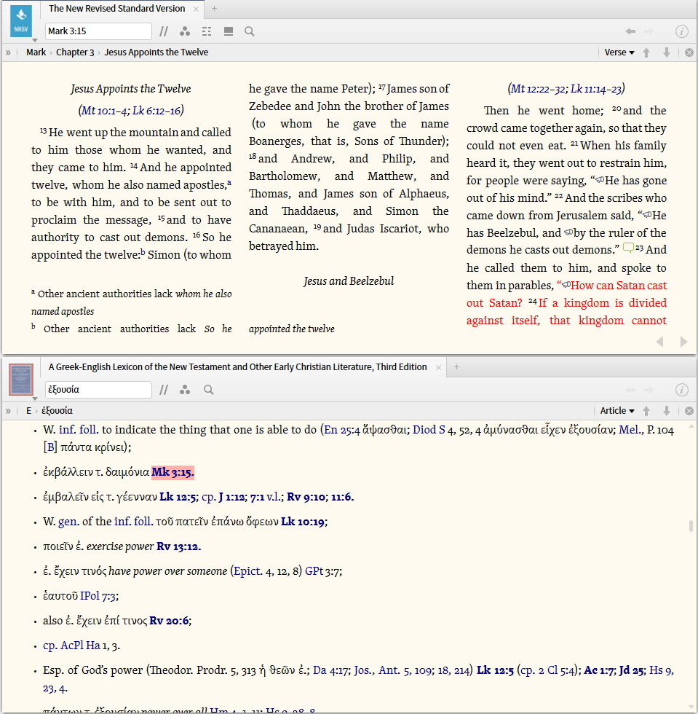The height and width of the screenshot is (714, 698).
Task: Click parallel resources icon in lexicon toolbar
Action: (164, 390)
